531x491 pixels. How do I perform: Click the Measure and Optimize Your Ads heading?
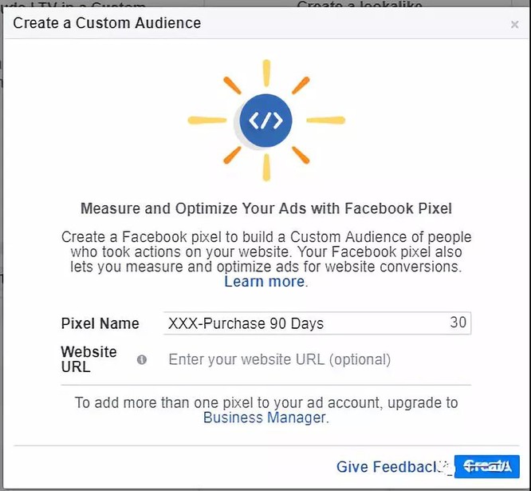click(265, 209)
